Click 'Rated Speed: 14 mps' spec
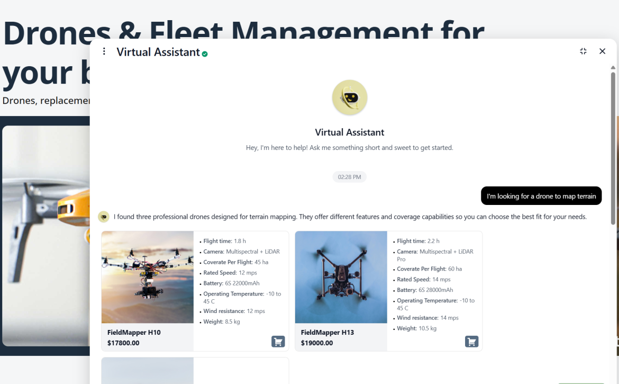 point(424,279)
